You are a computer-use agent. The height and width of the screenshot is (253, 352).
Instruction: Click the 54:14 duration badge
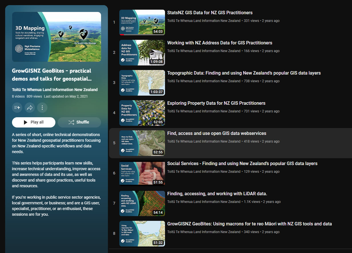click(158, 213)
